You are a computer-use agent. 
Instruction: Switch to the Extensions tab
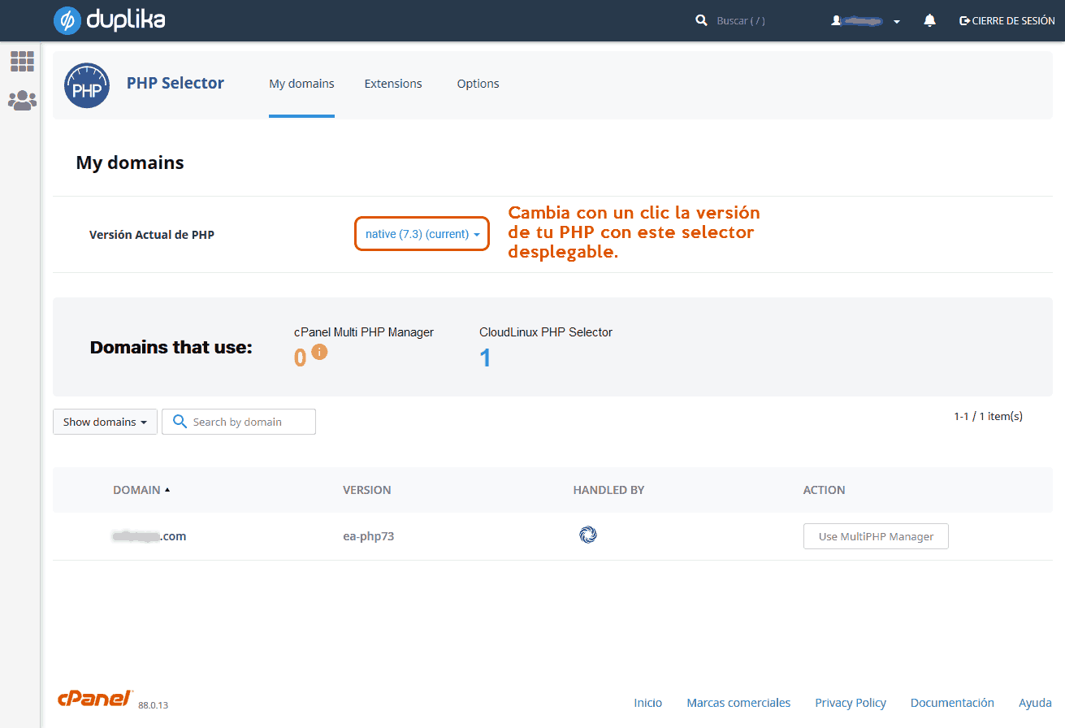point(393,84)
